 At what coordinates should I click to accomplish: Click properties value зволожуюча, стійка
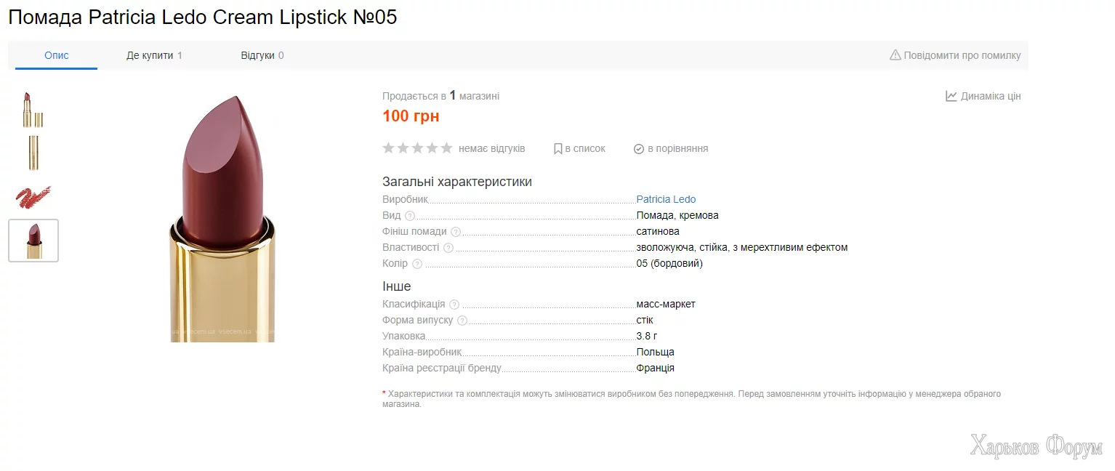click(x=741, y=247)
